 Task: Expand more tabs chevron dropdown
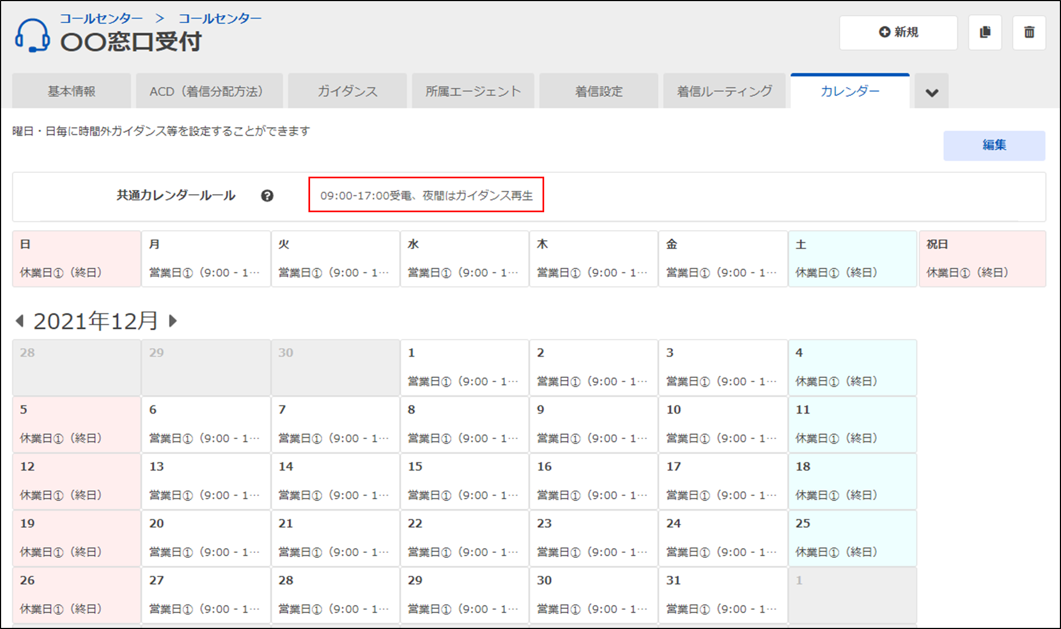click(x=932, y=92)
